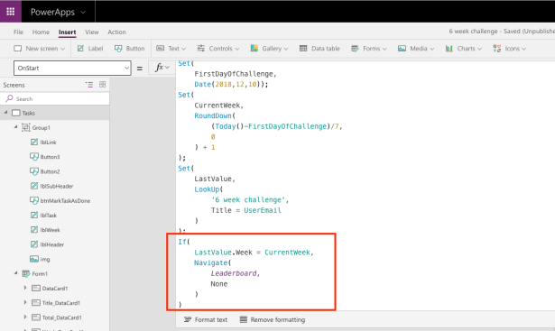Screen dimensions: 555x331
Task: Insert a Data table
Action: 319,49
